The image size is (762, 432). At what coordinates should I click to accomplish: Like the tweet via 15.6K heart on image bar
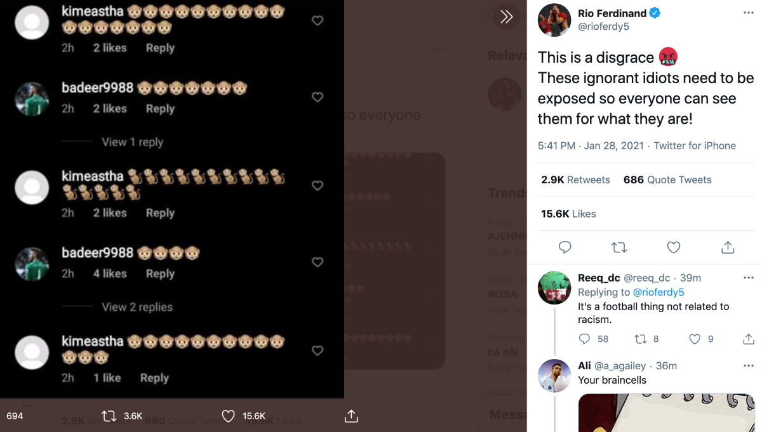click(x=229, y=416)
